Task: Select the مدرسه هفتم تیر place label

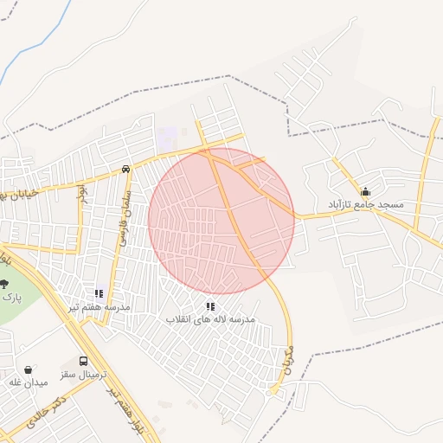Action: [100, 307]
